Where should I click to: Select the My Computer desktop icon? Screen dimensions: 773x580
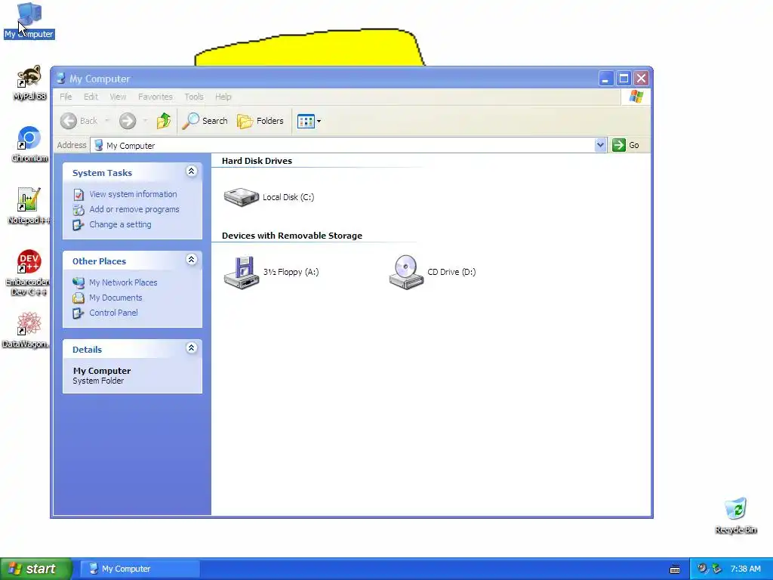click(x=29, y=20)
